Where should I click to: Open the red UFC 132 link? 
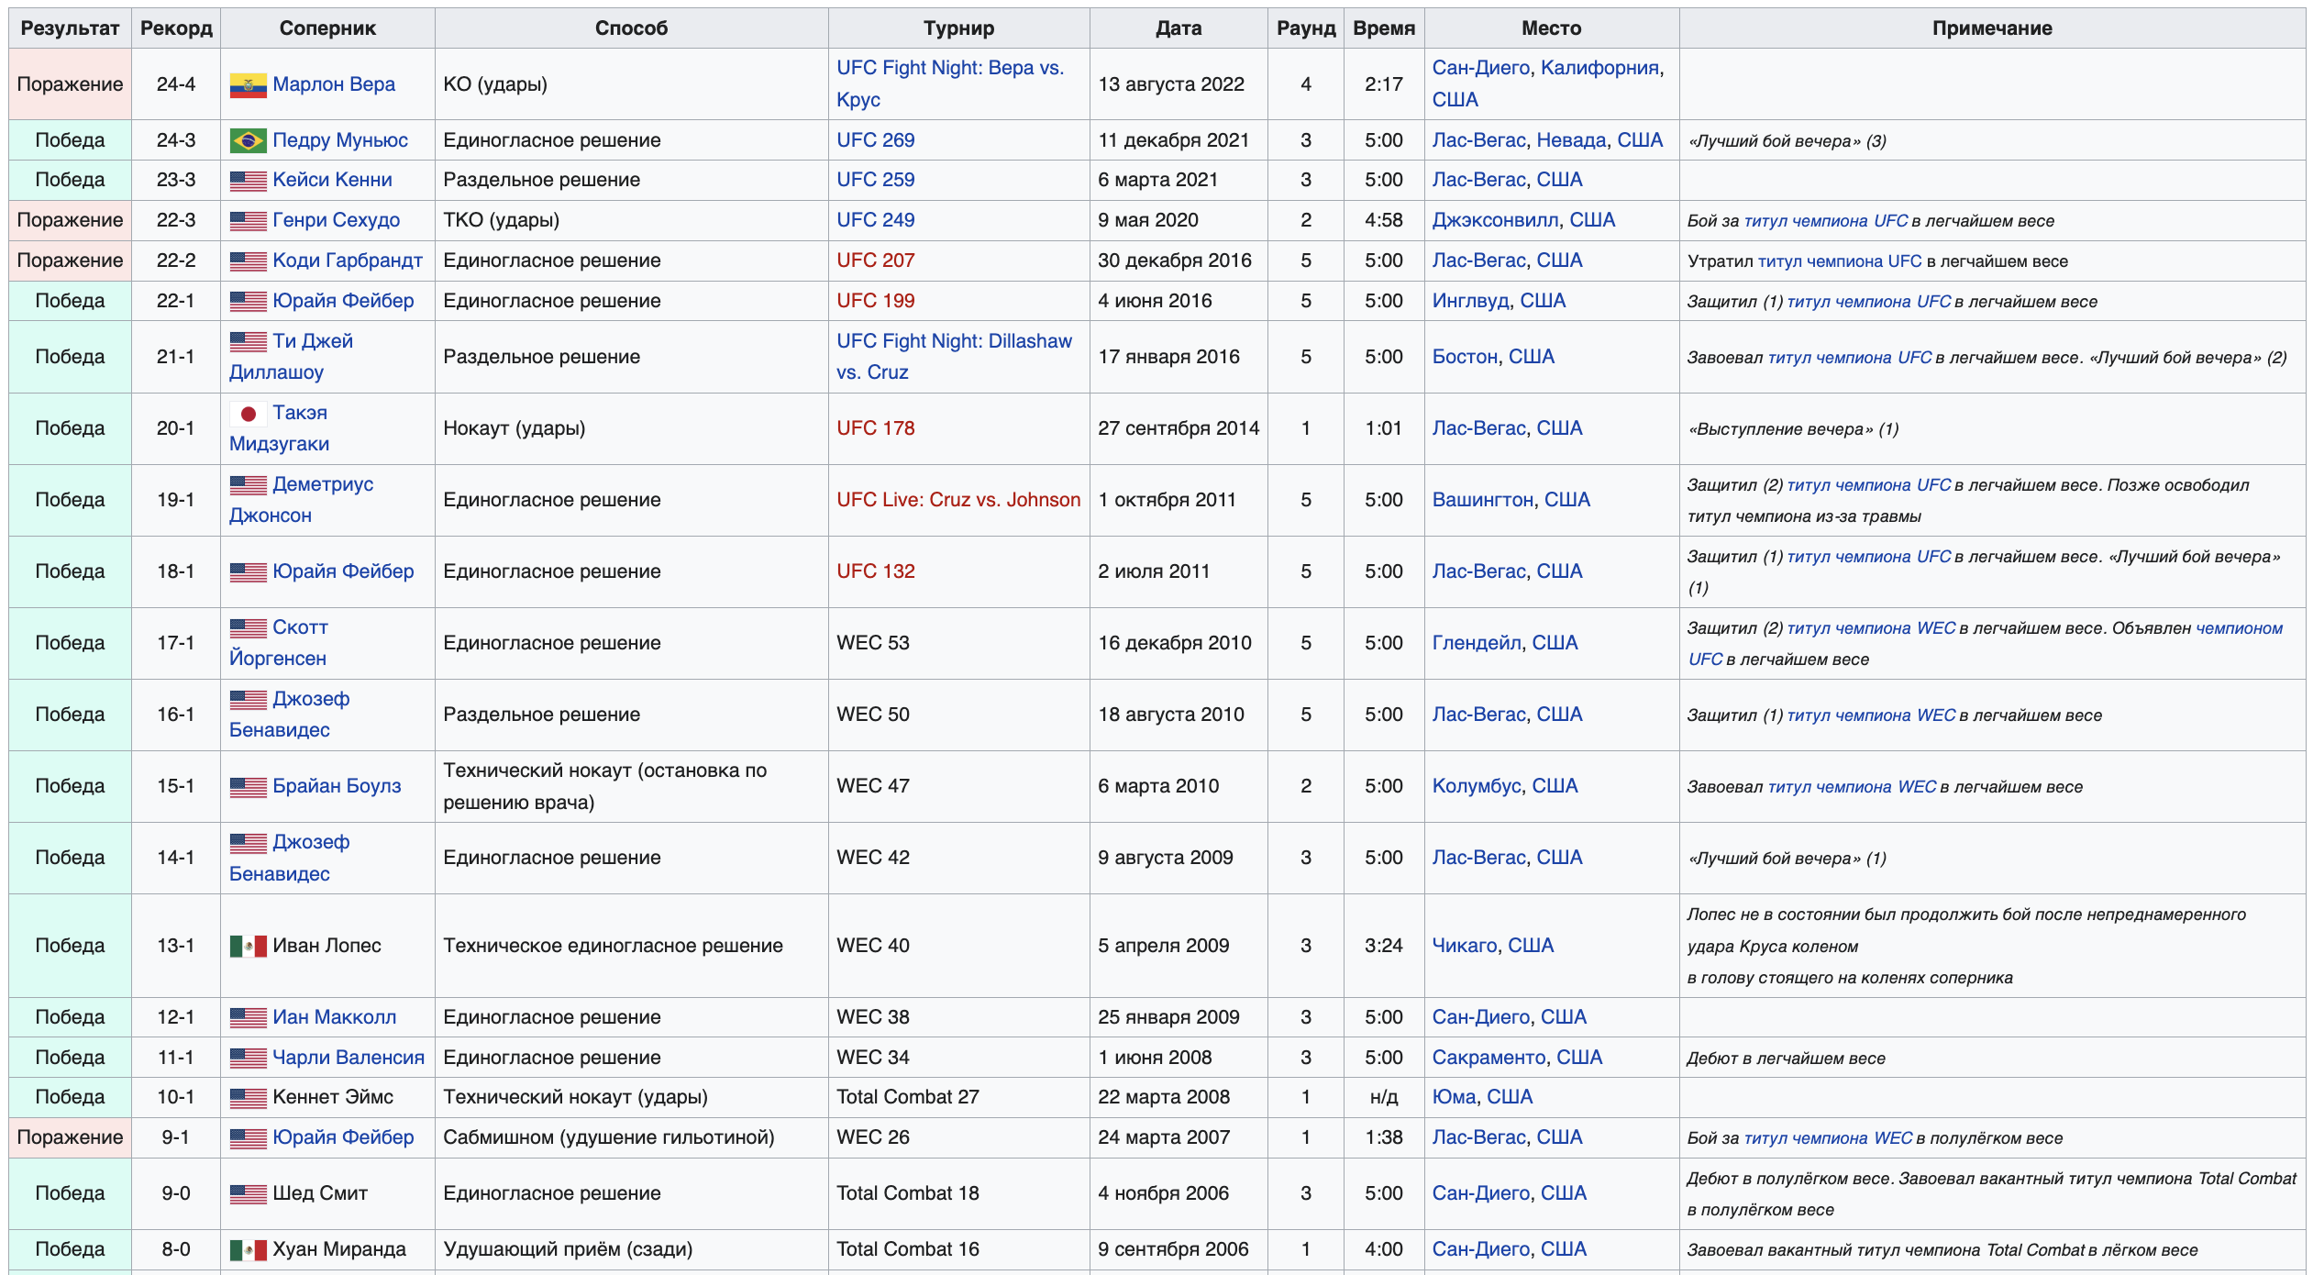[x=875, y=571]
